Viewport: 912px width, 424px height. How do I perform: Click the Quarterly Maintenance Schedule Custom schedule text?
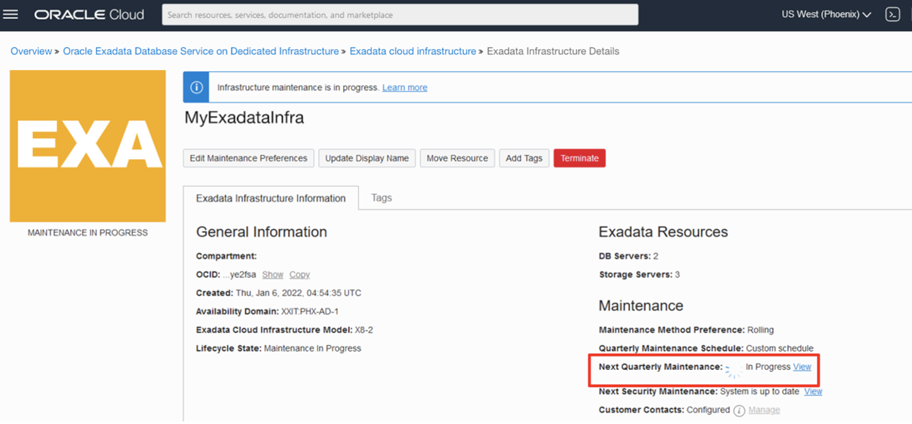779,348
